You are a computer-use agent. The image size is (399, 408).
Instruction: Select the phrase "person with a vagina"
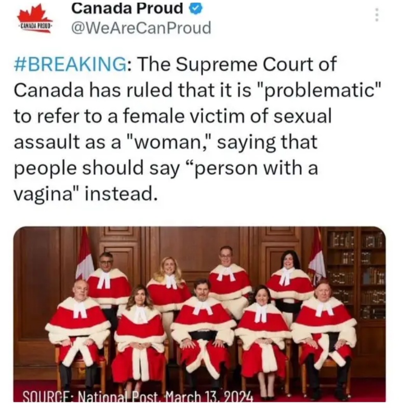pyautogui.click(x=166, y=181)
